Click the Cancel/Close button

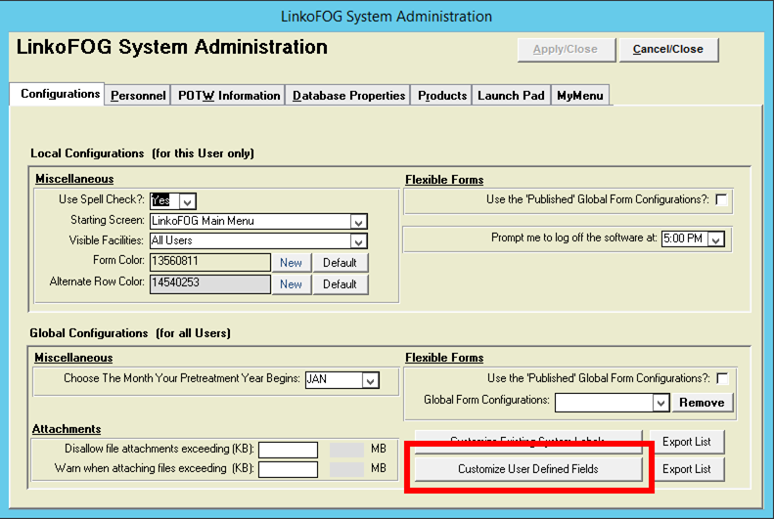668,50
